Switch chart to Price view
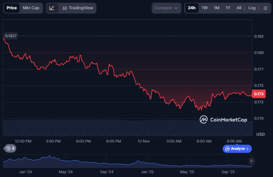 coord(12,8)
